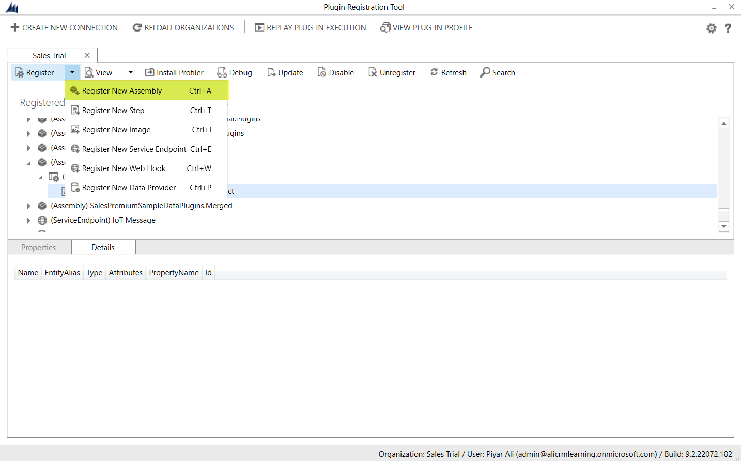Image resolution: width=741 pixels, height=461 pixels.
Task: Click tree scrollbar down arrow
Action: click(x=724, y=226)
